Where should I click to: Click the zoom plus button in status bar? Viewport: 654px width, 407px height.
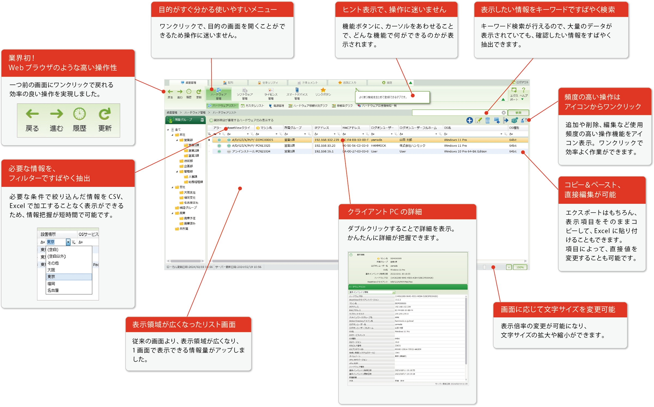click(x=508, y=267)
